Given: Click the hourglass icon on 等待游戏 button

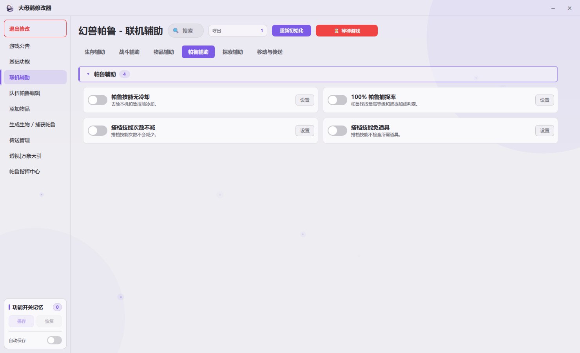Looking at the screenshot, I should [336, 31].
